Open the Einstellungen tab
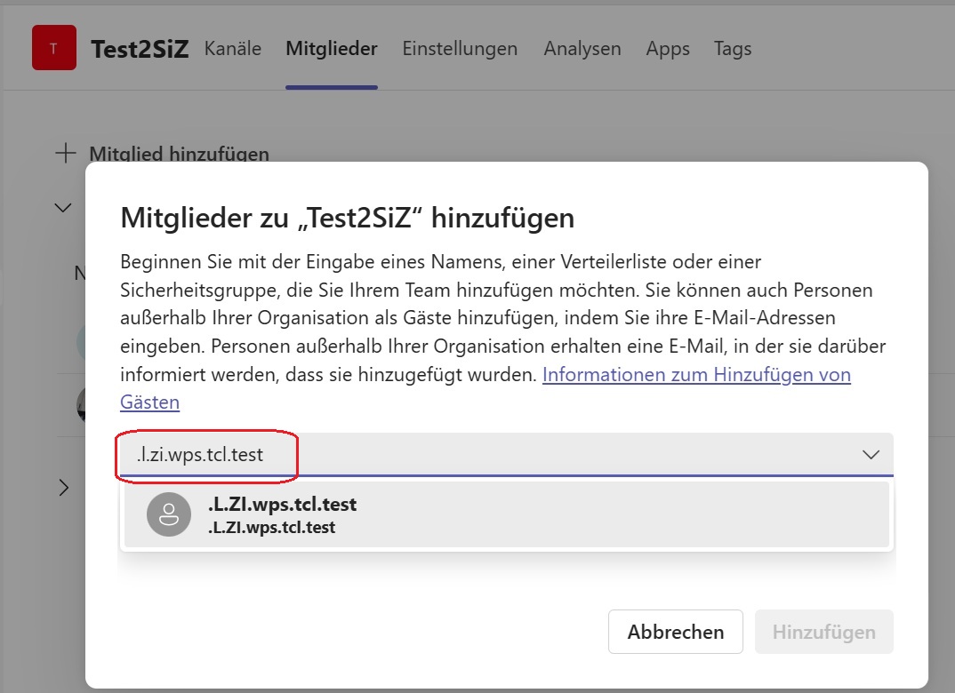This screenshot has width=955, height=693. pos(460,49)
